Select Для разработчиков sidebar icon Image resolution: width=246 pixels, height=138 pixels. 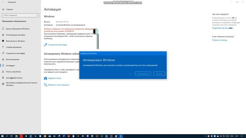(3, 78)
